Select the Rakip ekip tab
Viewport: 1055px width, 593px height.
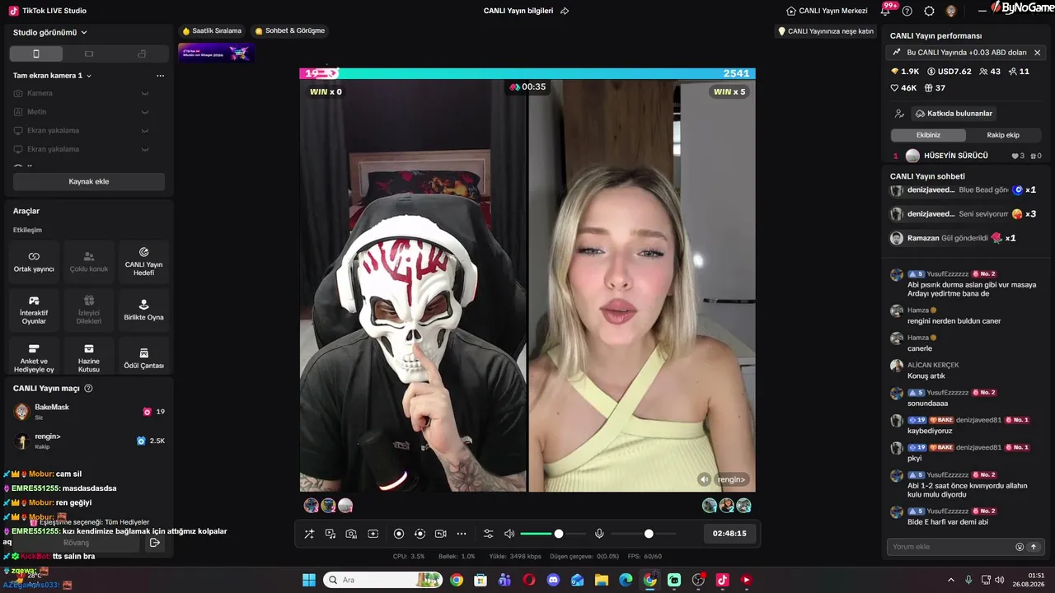point(1003,135)
